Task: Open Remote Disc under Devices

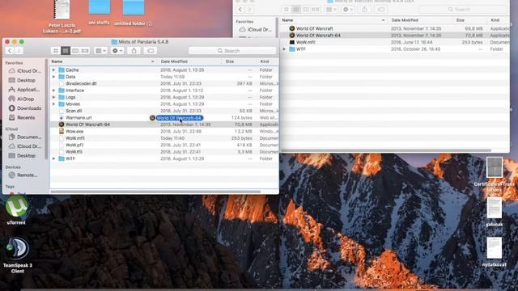Action: (x=23, y=175)
